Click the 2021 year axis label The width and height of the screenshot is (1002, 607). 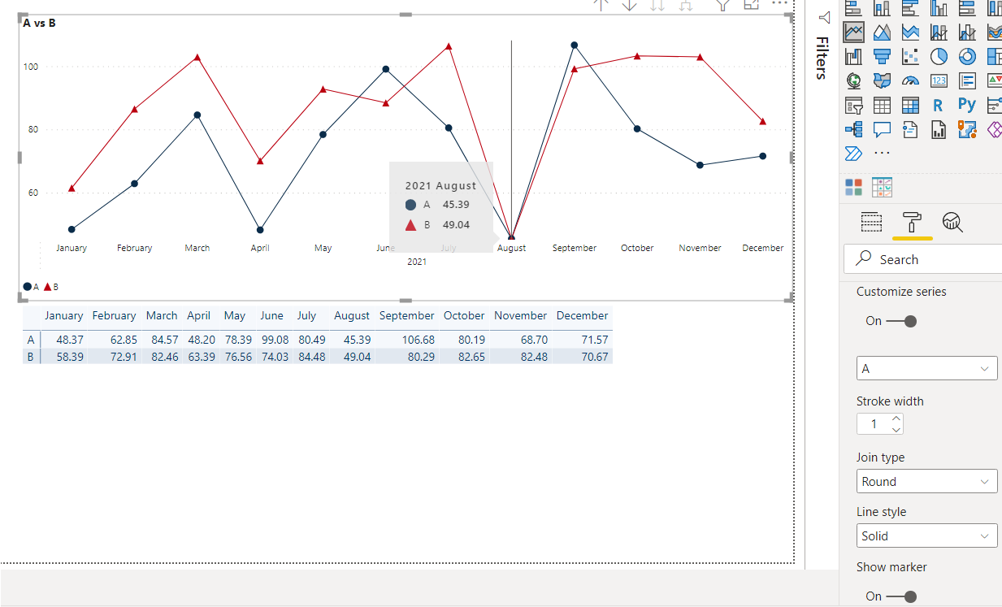click(x=417, y=262)
